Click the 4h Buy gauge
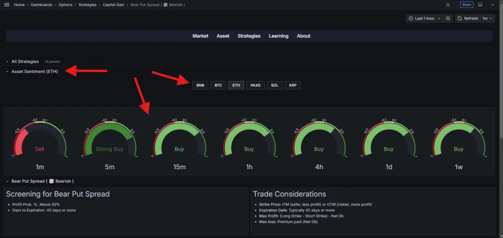Image resolution: width=503 pixels, height=238 pixels. (x=319, y=141)
